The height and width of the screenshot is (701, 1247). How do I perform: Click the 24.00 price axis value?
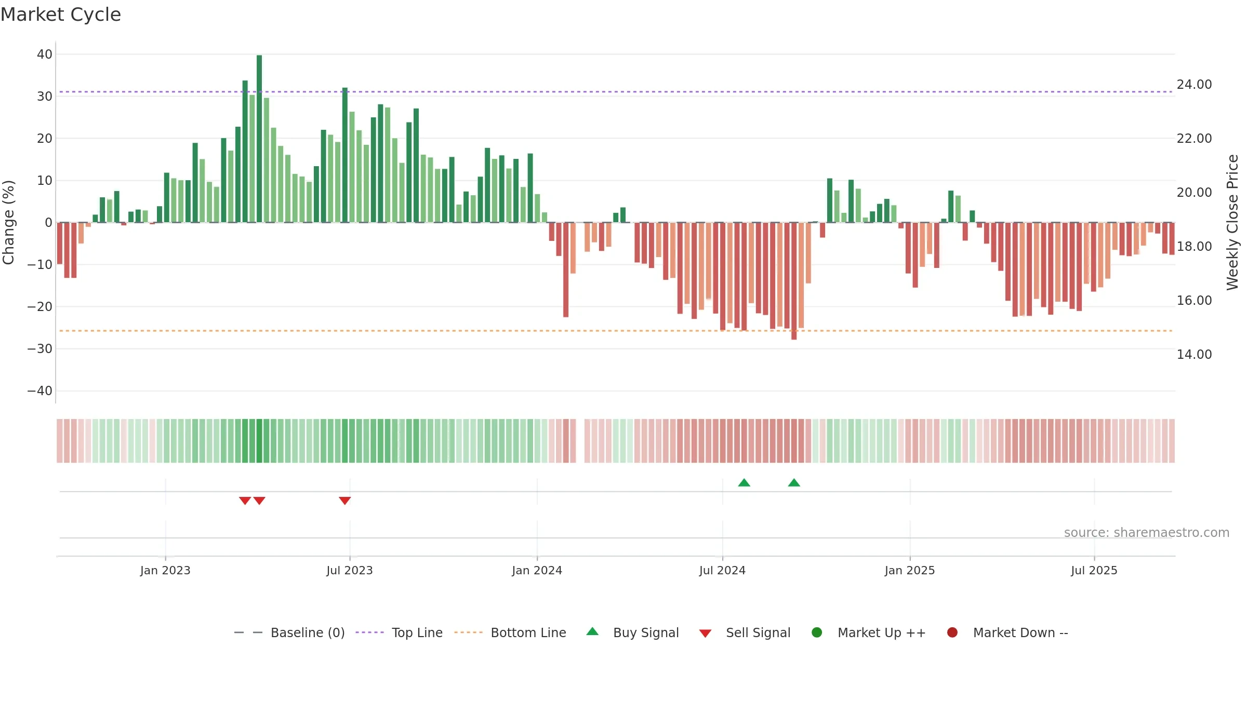tap(1194, 85)
